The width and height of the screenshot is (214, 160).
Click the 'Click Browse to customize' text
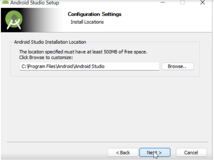click(46, 57)
